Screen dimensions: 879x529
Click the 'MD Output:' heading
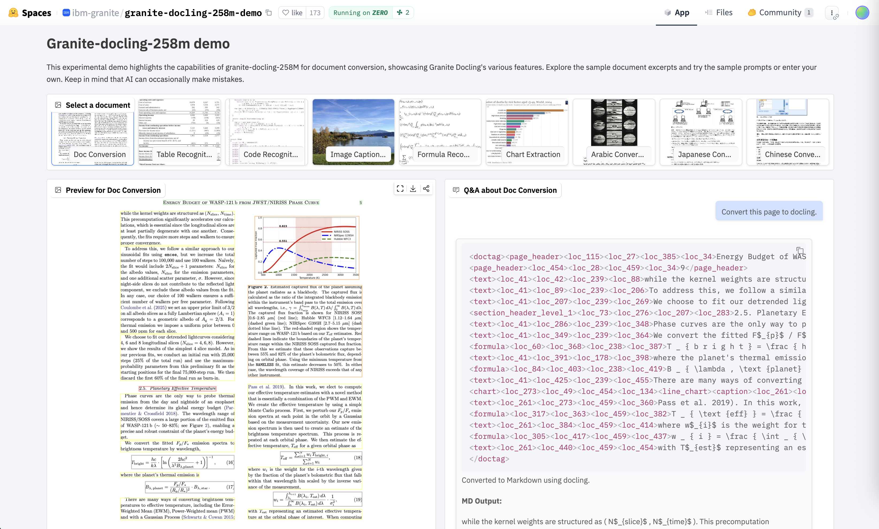click(x=481, y=501)
